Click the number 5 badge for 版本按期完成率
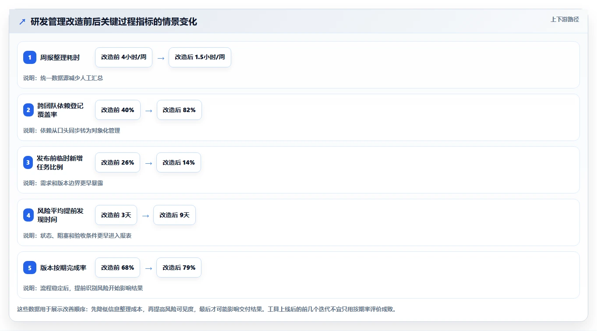 [x=30, y=268]
